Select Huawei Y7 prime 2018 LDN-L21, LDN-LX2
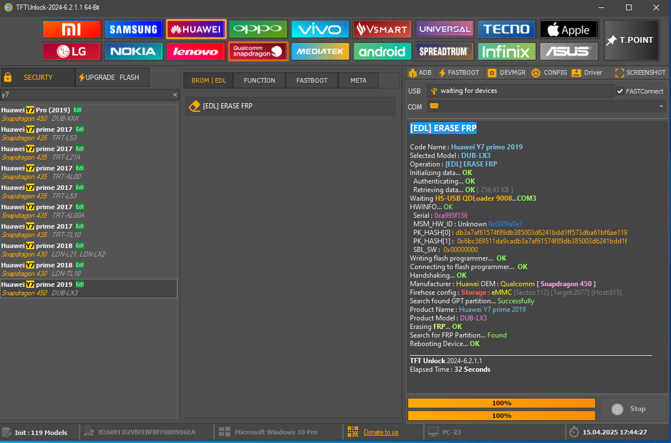 click(88, 250)
